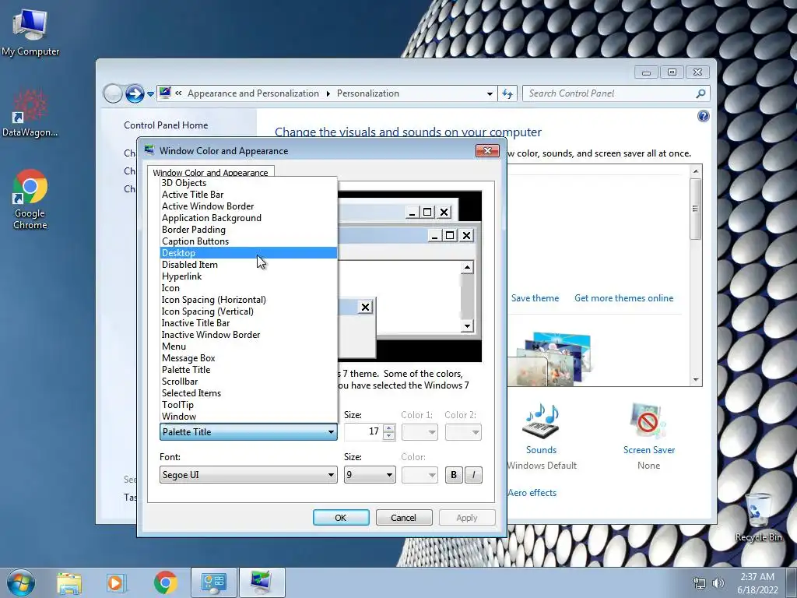Click Appearance and Personalization breadcrumb

pos(253,93)
